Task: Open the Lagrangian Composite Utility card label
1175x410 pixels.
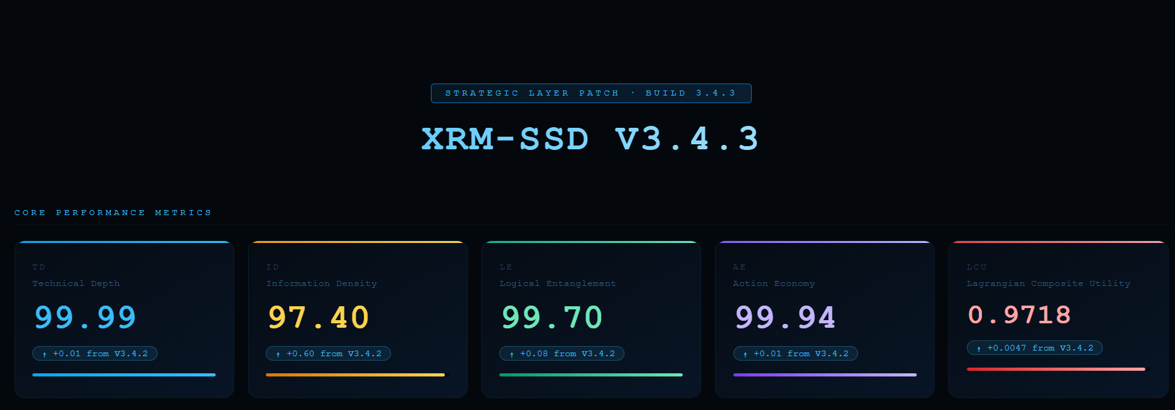Action: pyautogui.click(x=1048, y=283)
